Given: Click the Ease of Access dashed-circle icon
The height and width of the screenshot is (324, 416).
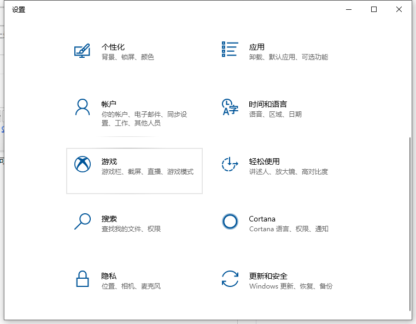Looking at the screenshot, I should tap(230, 164).
